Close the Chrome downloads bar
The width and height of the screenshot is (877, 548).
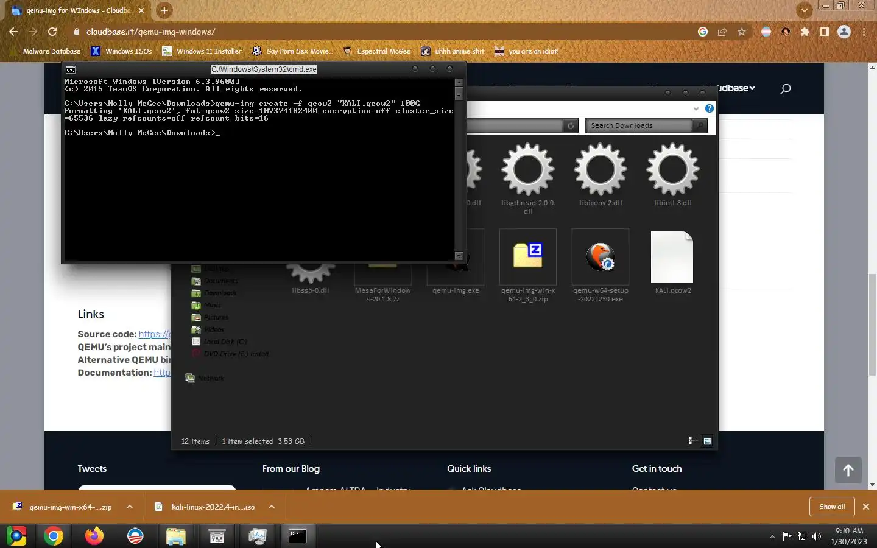click(866, 507)
